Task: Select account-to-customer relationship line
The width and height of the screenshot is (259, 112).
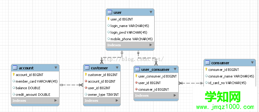Action: pyautogui.click(x=71, y=85)
